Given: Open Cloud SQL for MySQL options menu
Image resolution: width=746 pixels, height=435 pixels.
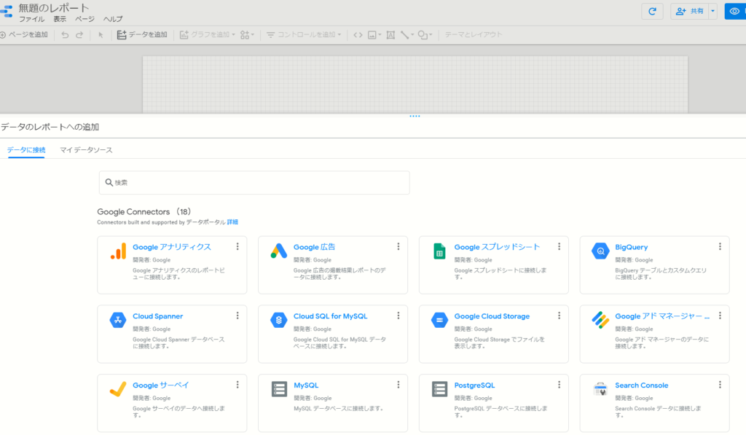Looking at the screenshot, I should [x=398, y=316].
